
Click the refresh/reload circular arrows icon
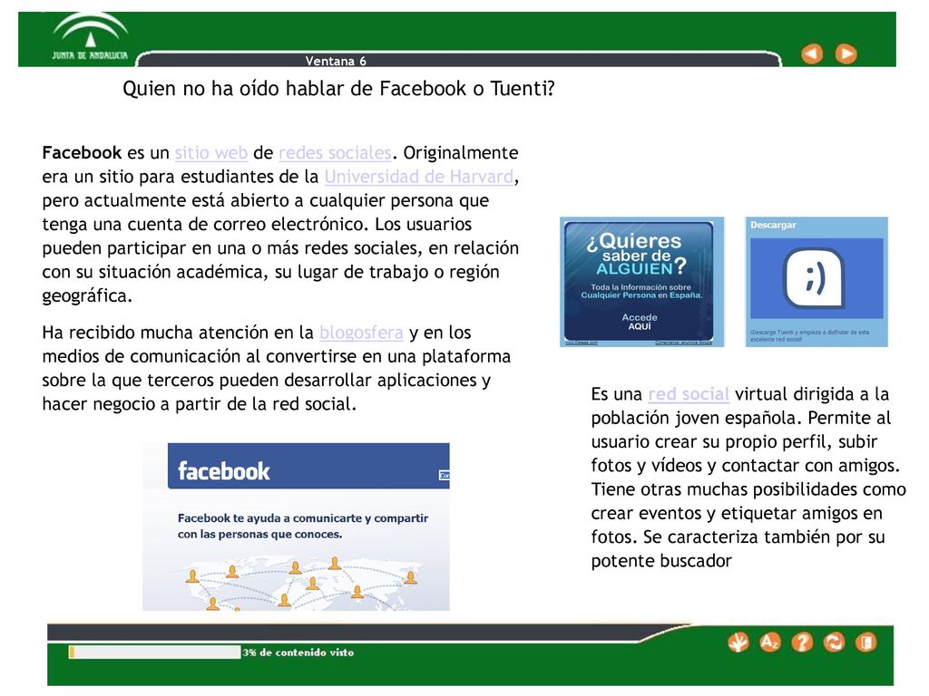click(834, 643)
